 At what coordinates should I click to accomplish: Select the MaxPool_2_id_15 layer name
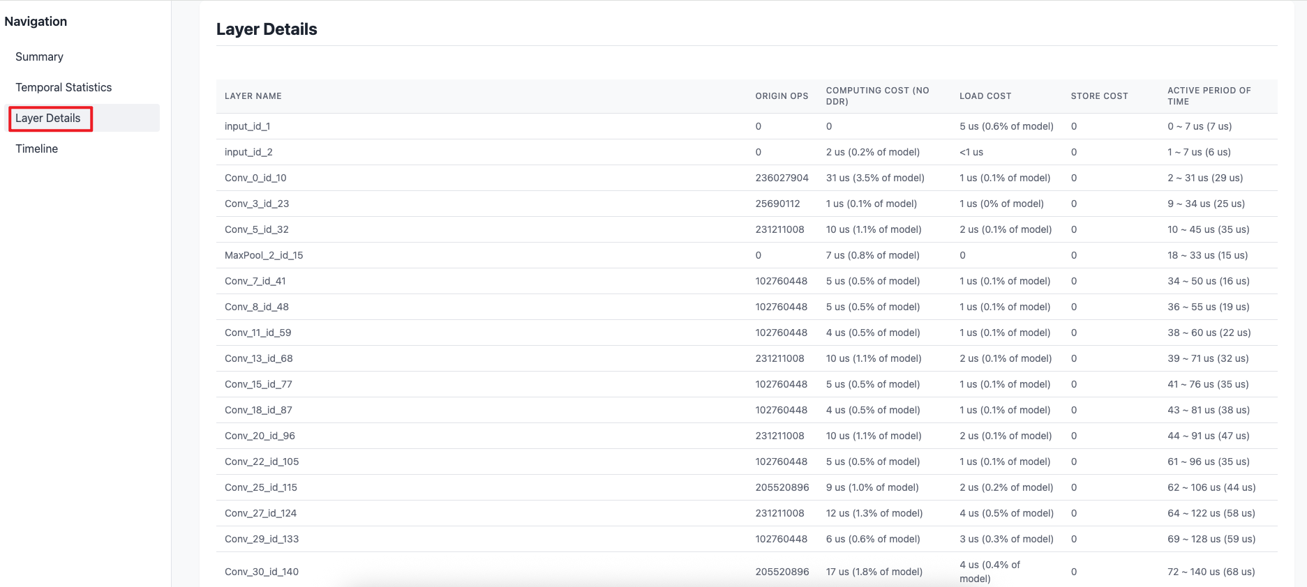pyautogui.click(x=264, y=255)
